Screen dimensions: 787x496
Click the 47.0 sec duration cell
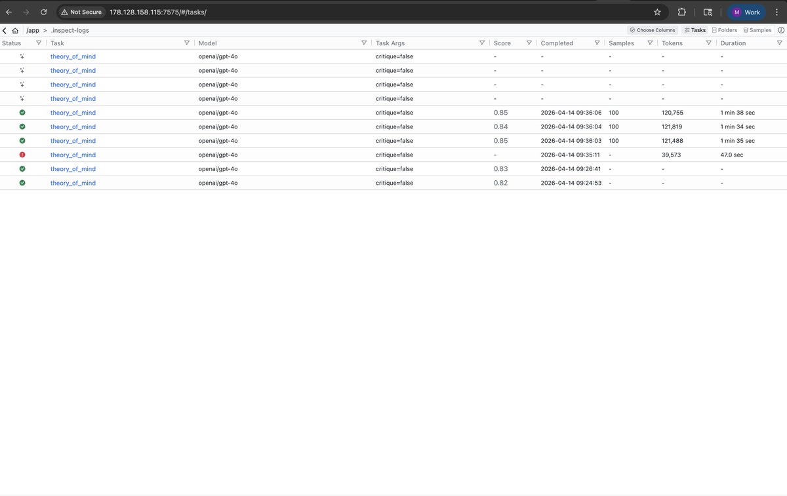tap(732, 155)
